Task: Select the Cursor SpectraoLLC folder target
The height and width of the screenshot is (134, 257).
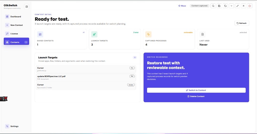Action: 86,86
